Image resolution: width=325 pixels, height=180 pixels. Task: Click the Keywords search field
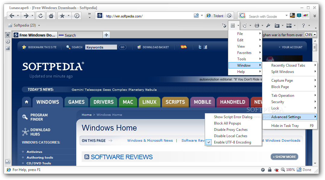[x=101, y=47]
